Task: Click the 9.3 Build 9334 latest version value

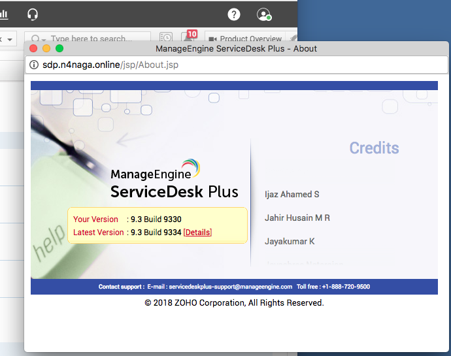Action: (x=156, y=233)
